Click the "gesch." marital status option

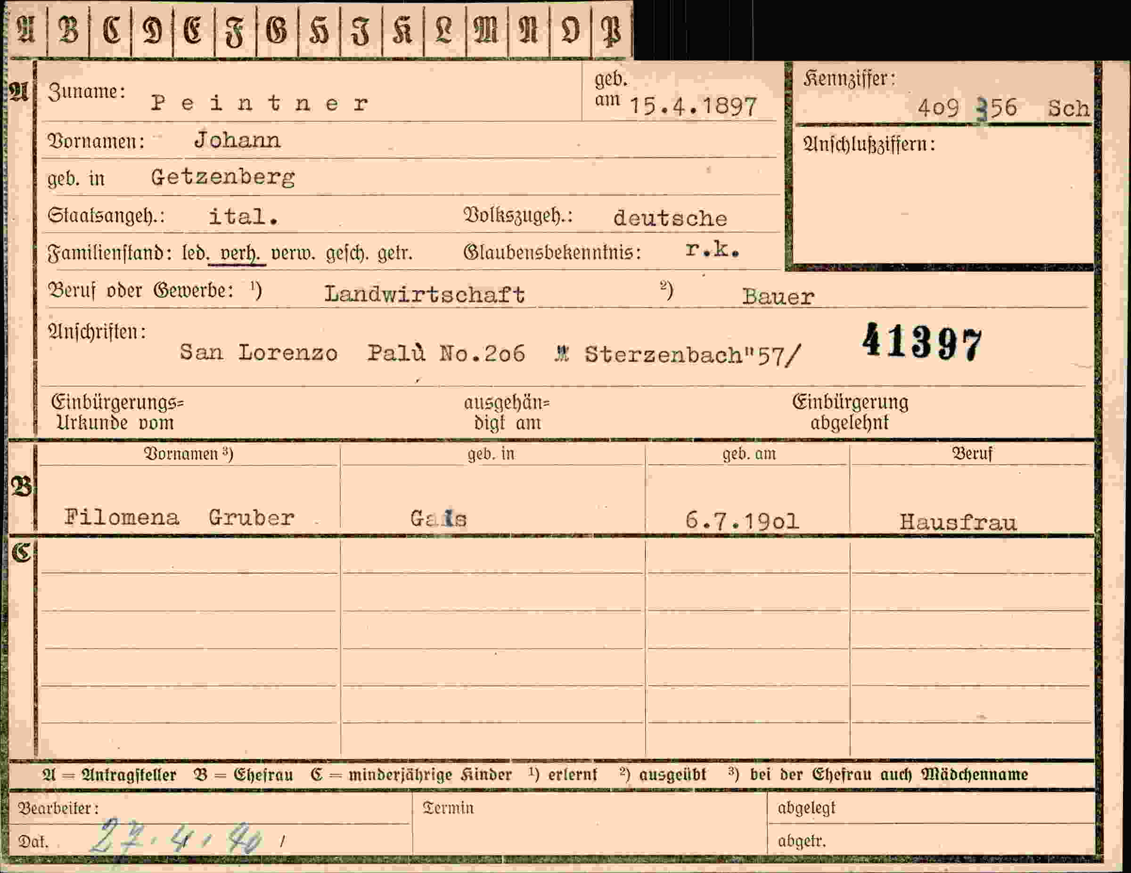[347, 254]
